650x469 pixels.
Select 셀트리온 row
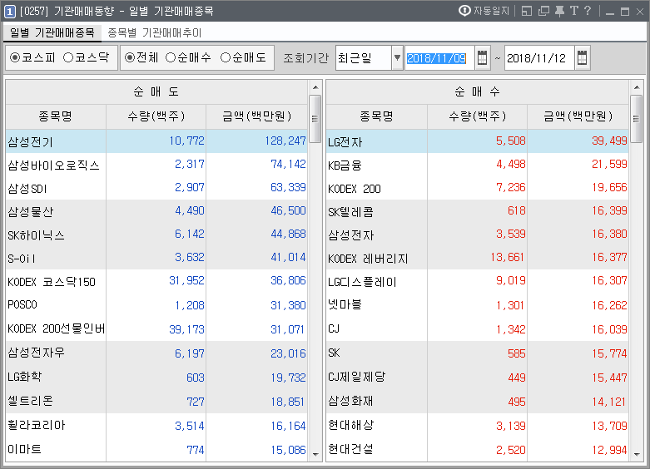156,402
